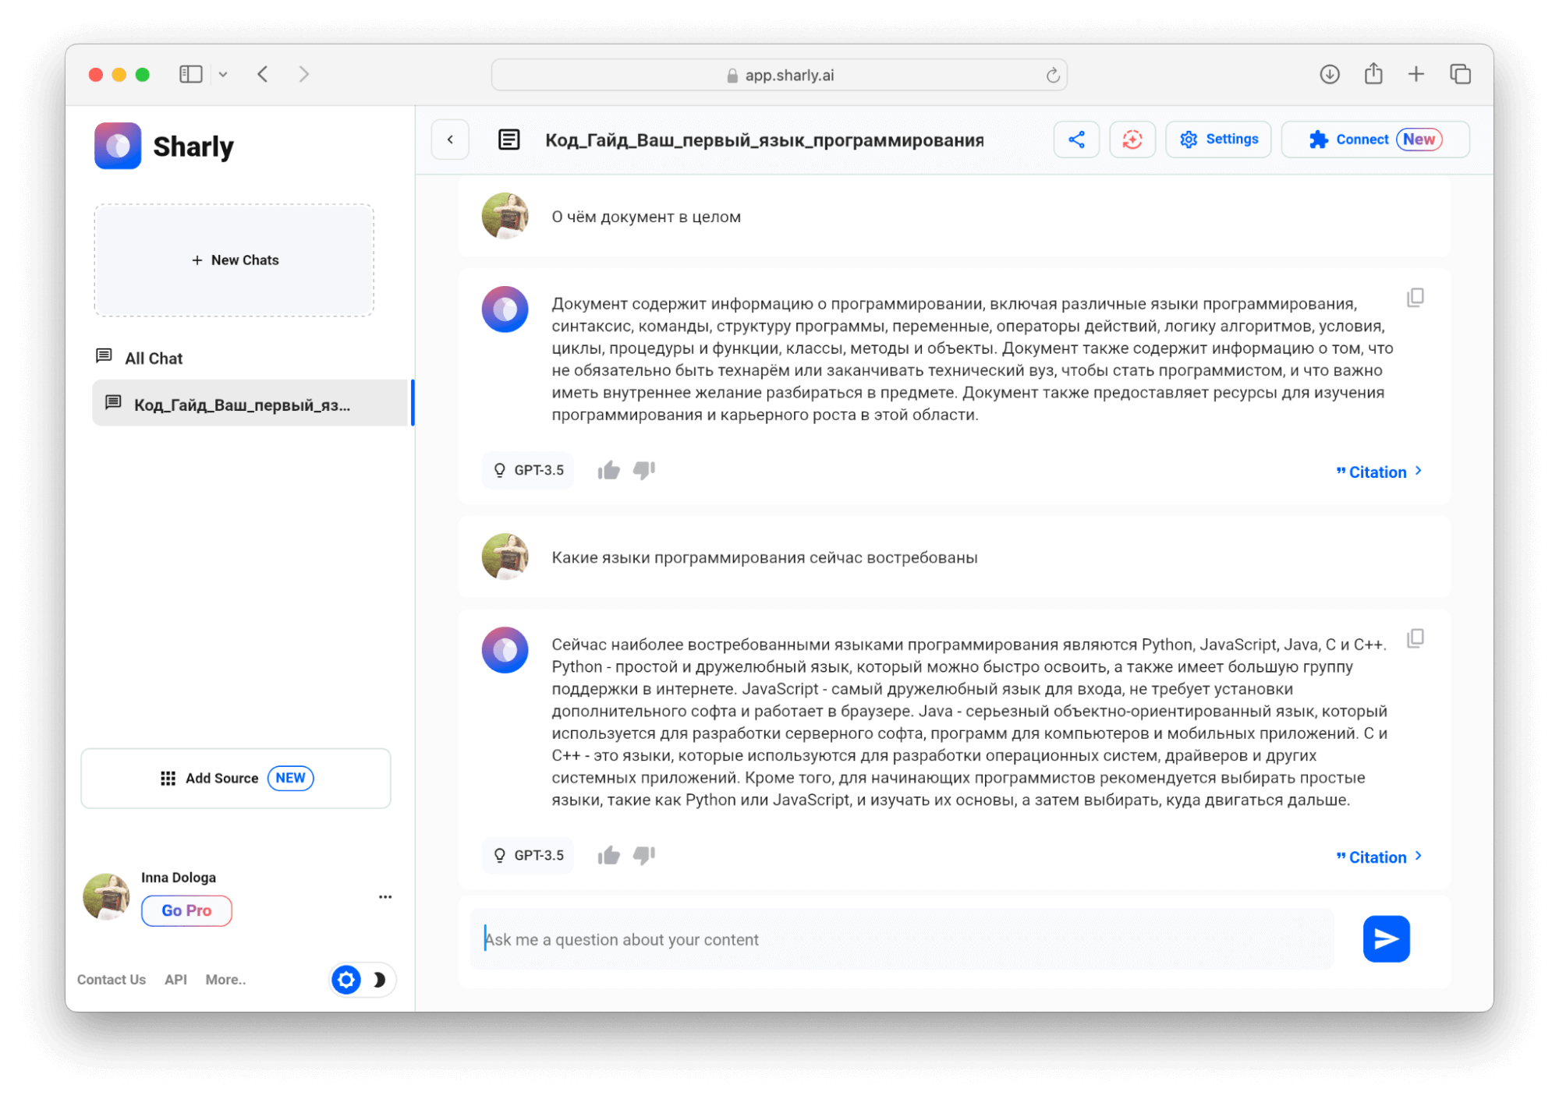Copy the first AI answer
1559x1099 pixels.
point(1415,298)
